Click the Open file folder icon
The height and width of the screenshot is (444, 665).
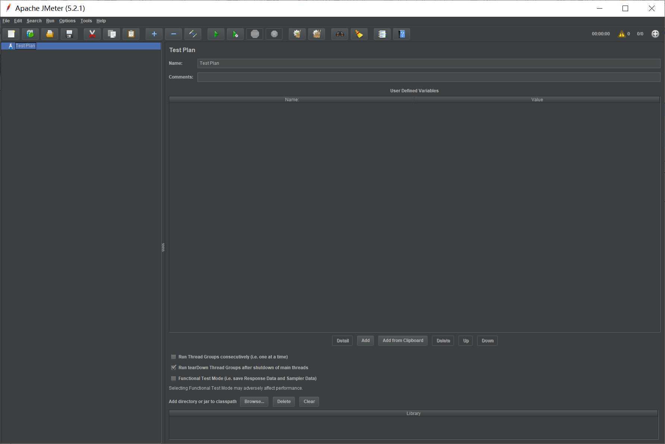pos(50,34)
